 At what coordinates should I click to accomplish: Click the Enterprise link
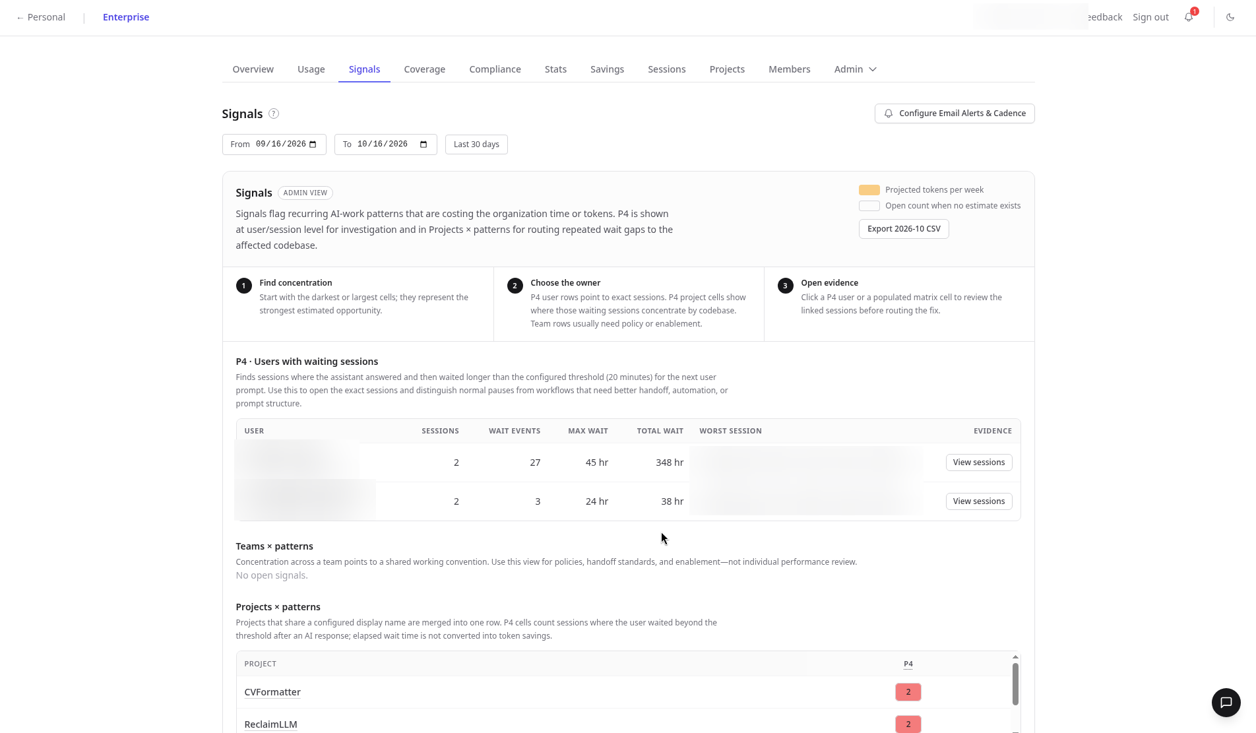[x=126, y=17]
